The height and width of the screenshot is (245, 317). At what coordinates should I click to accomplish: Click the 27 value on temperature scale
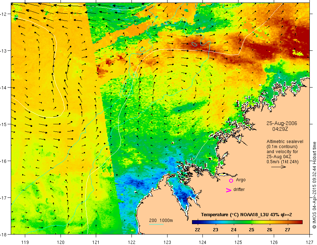(x=287, y=230)
